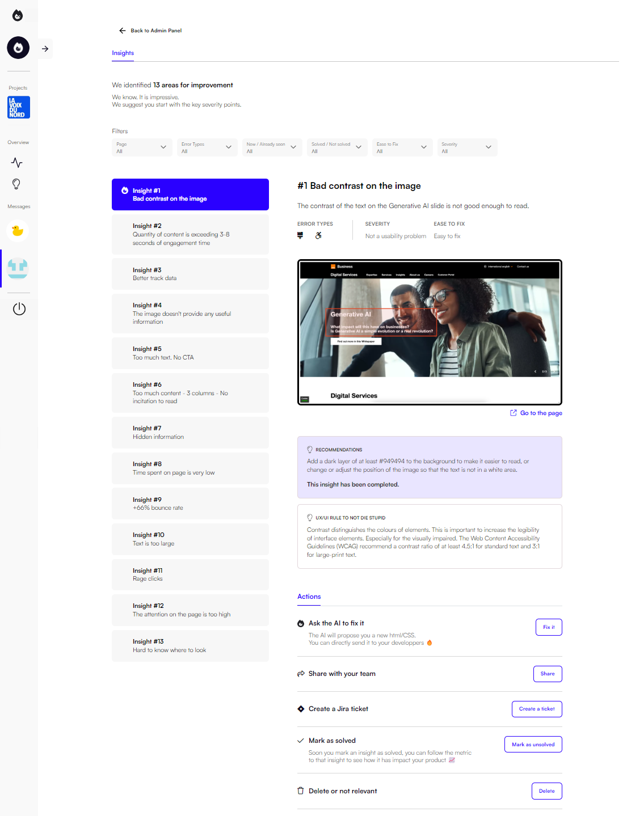Select the Actions tab
This screenshot has width=627, height=816.
(309, 597)
